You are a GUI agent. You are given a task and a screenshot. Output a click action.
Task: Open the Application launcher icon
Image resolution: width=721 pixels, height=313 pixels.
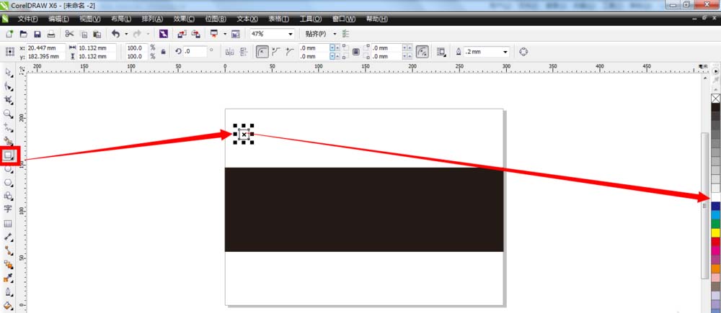214,34
